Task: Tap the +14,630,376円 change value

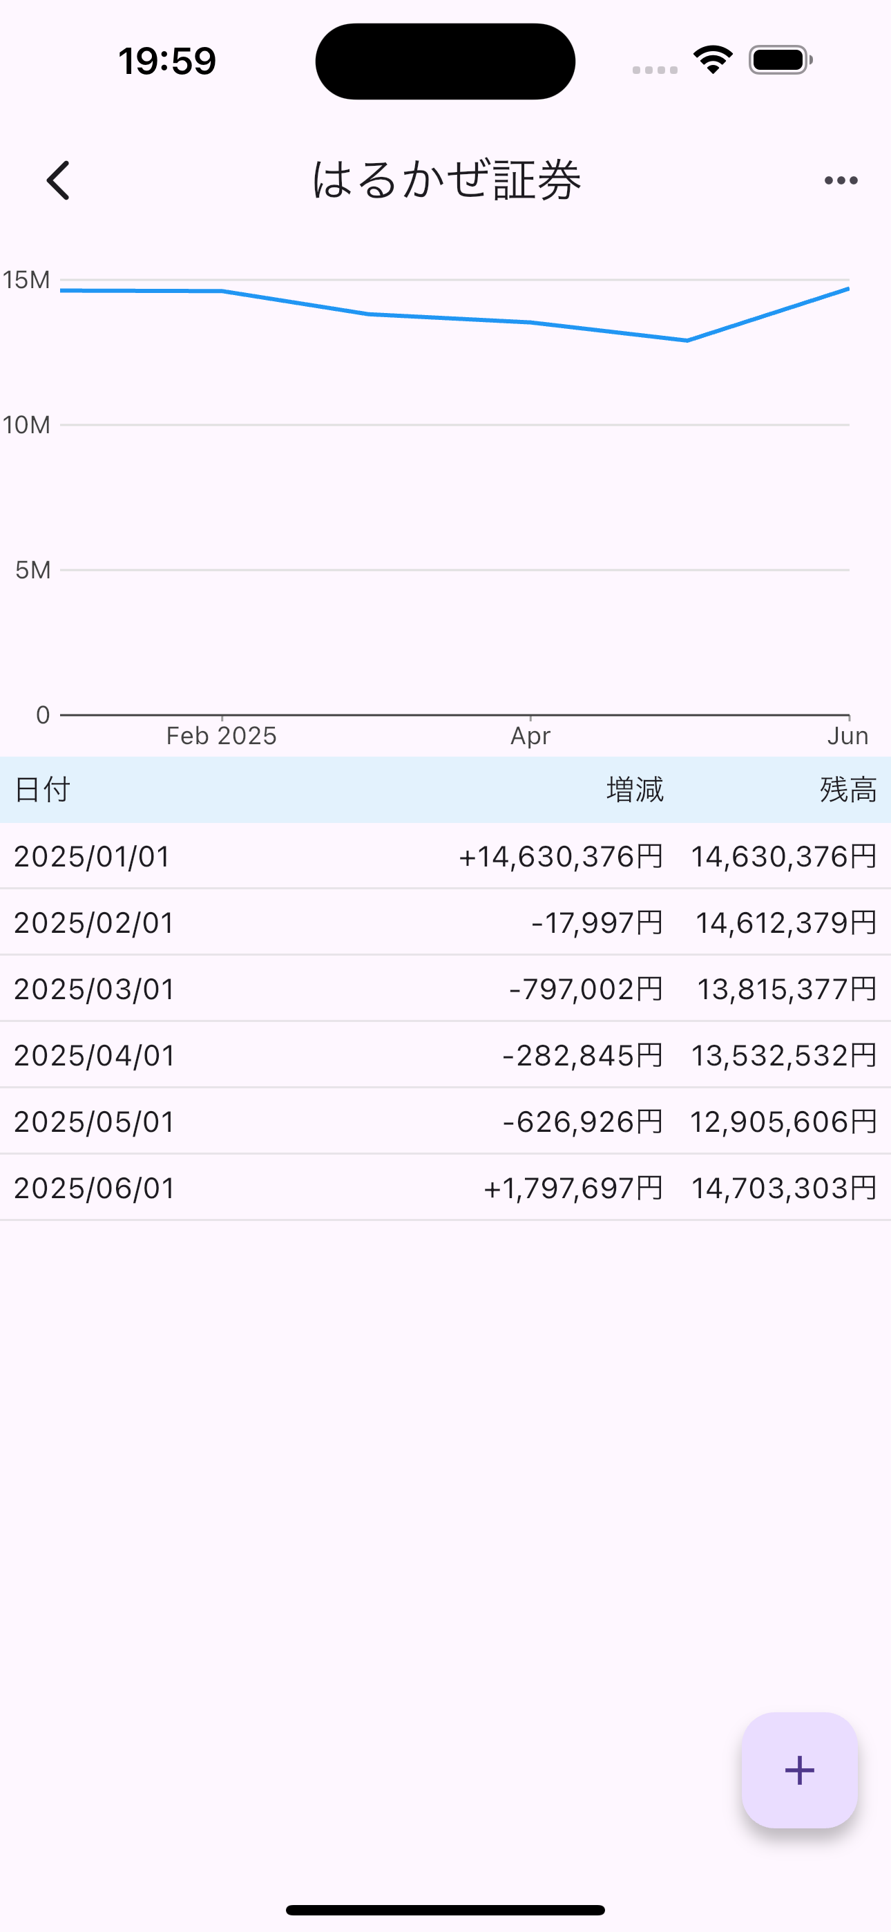Action: click(x=561, y=857)
